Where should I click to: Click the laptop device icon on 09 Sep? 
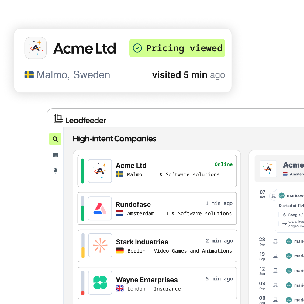click(x=275, y=285)
